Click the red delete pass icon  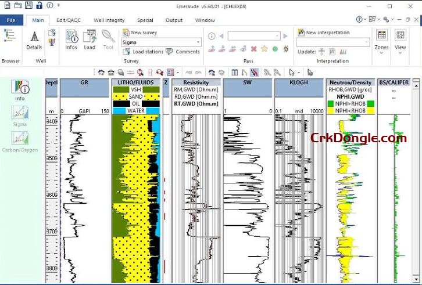click(253, 49)
